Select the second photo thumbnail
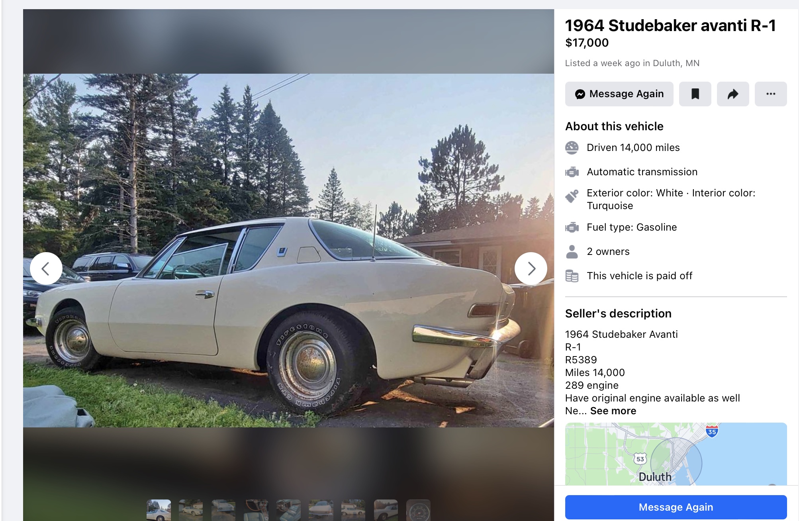This screenshot has width=799, height=521. pyautogui.click(x=191, y=510)
